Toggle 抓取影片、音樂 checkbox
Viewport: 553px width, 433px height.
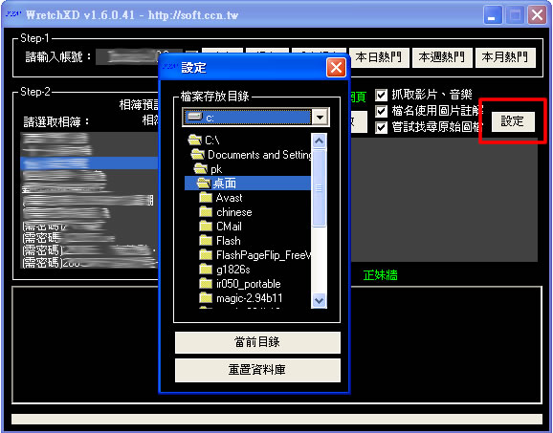(x=381, y=96)
